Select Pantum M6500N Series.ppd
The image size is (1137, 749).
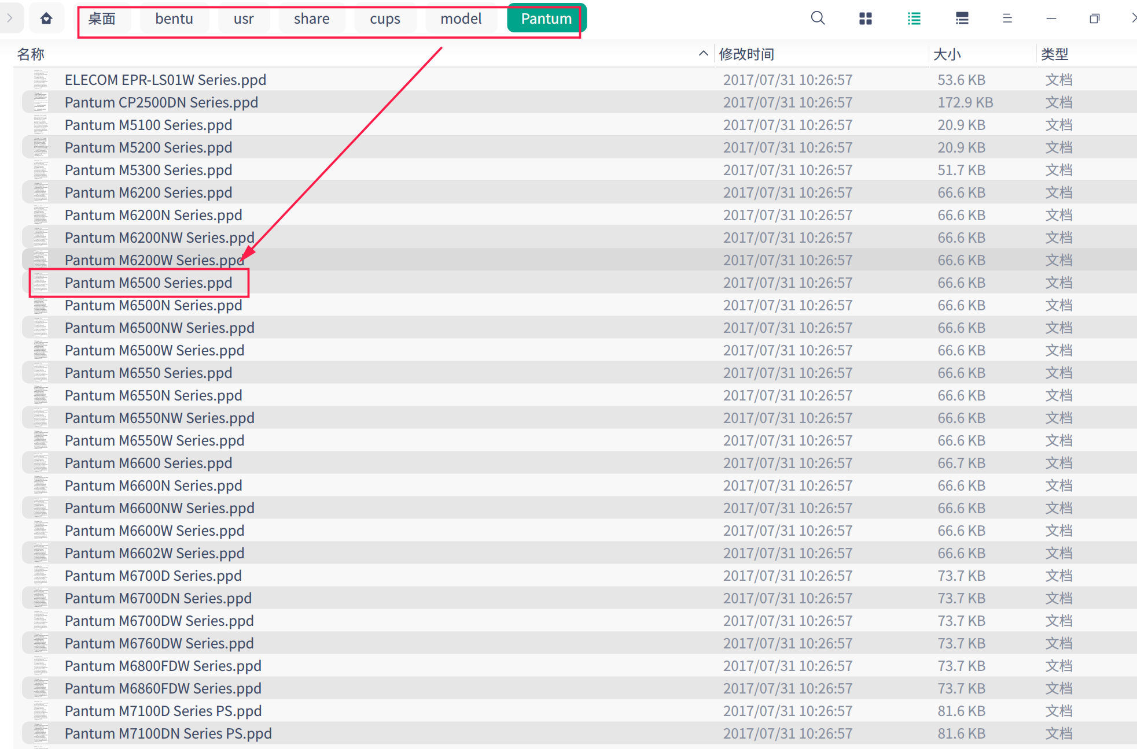(x=153, y=305)
